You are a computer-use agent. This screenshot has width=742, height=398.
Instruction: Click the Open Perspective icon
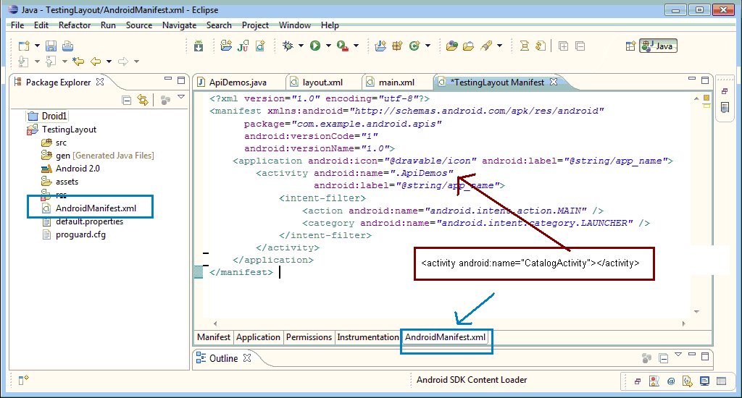(630, 46)
